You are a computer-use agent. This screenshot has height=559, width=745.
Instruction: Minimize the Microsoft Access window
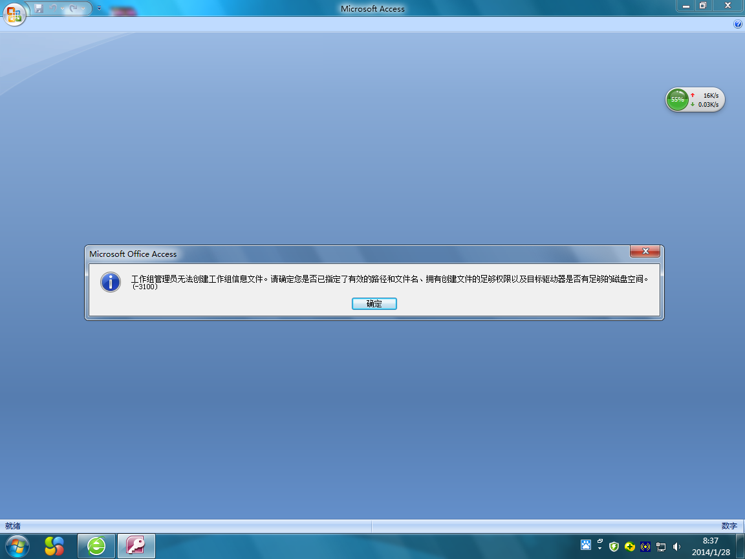686,6
